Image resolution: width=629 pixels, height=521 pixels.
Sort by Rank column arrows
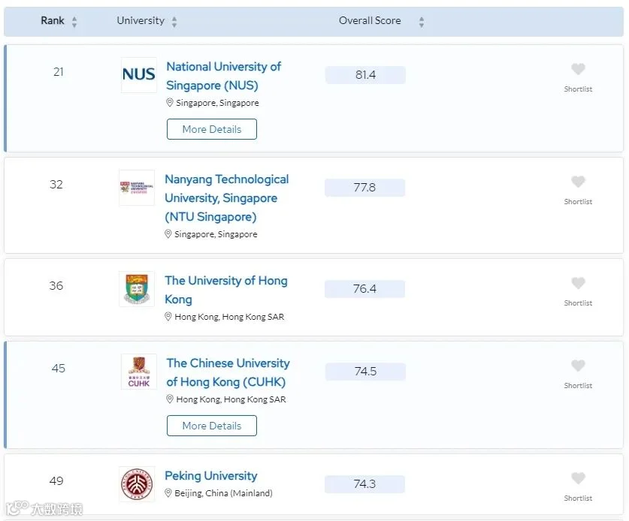pos(74,22)
